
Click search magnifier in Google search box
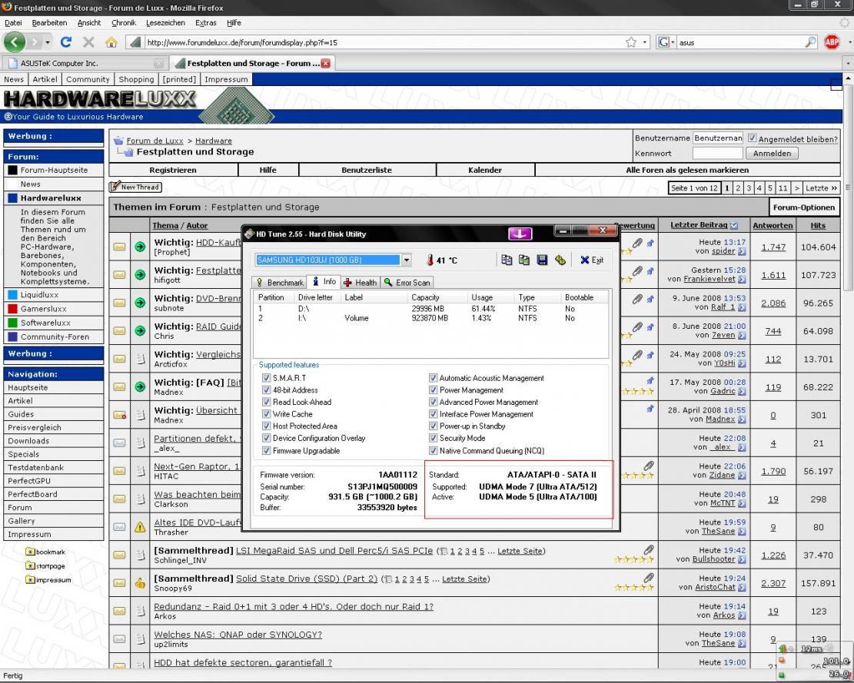click(810, 42)
